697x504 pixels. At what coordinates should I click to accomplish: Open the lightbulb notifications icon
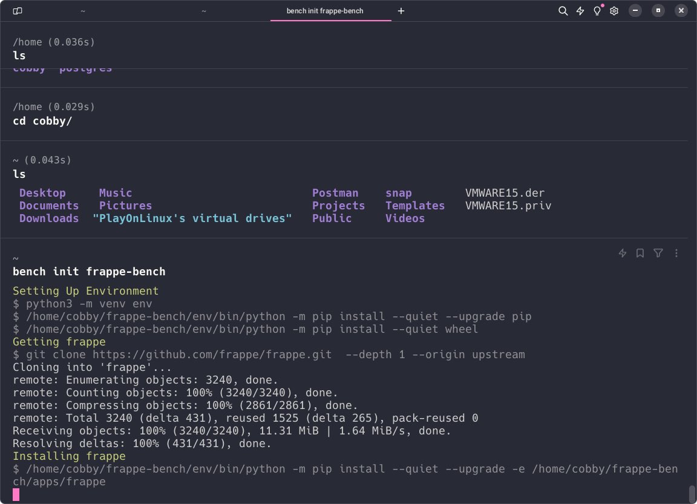click(x=597, y=11)
